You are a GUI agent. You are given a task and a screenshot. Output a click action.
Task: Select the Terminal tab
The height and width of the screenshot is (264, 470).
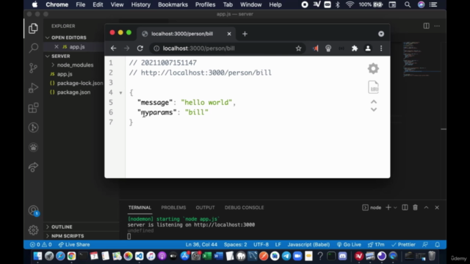(x=140, y=208)
